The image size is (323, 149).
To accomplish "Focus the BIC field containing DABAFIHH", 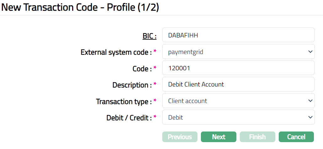I will 238,35.
